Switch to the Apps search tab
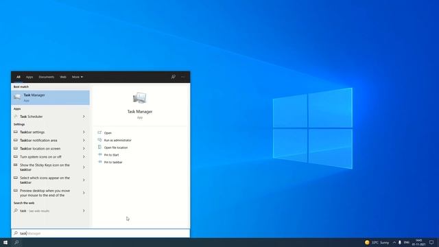The height and width of the screenshot is (247, 439). click(x=29, y=77)
